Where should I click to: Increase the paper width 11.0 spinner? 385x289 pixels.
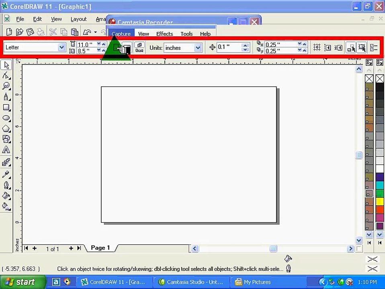pos(104,44)
